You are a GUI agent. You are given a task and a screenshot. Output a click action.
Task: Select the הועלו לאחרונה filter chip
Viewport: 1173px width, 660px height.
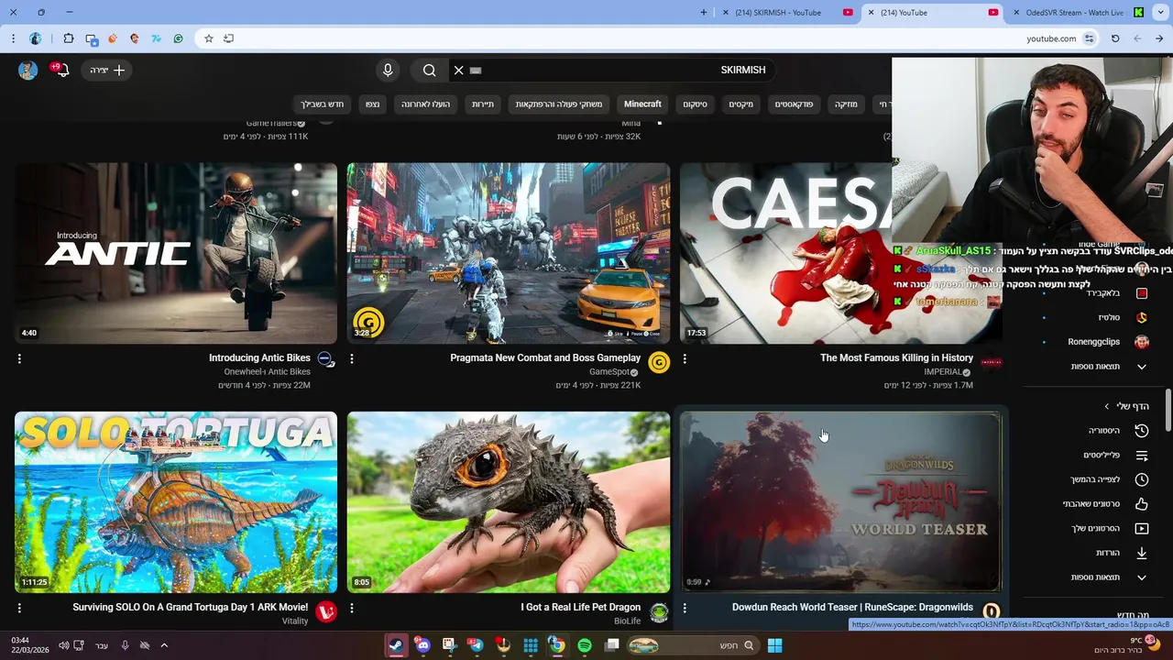426,104
